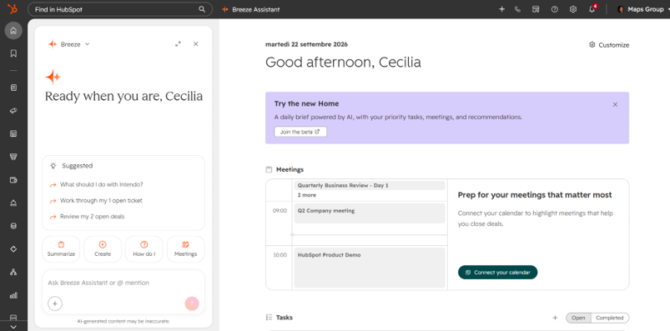Open the Notifications bell with badge
The width and height of the screenshot is (670, 331).
pos(592,9)
